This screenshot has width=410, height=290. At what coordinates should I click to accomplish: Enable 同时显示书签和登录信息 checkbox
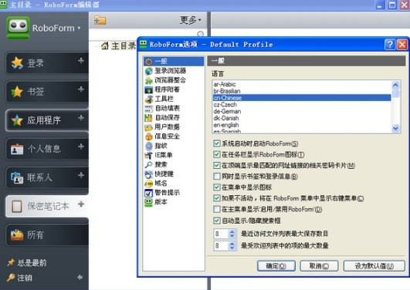[x=216, y=177]
